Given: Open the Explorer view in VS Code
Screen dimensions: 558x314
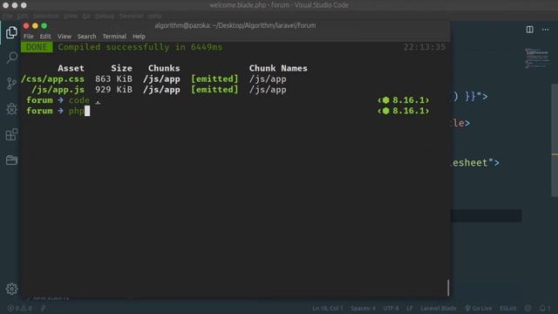Looking at the screenshot, I should pos(11,32).
